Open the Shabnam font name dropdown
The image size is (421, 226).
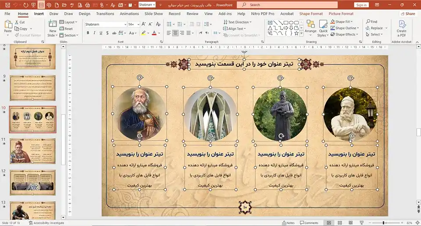tap(125, 25)
